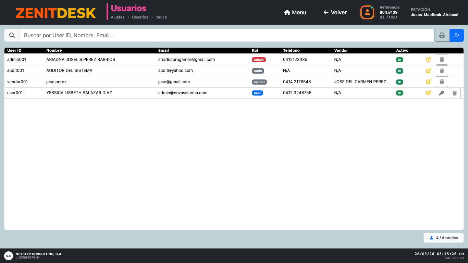This screenshot has width=468, height=263.
Task: Edit user admin001
Action: (428, 60)
